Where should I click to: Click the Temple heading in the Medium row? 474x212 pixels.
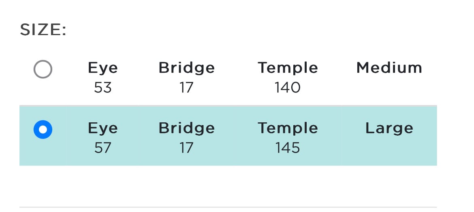(x=288, y=68)
